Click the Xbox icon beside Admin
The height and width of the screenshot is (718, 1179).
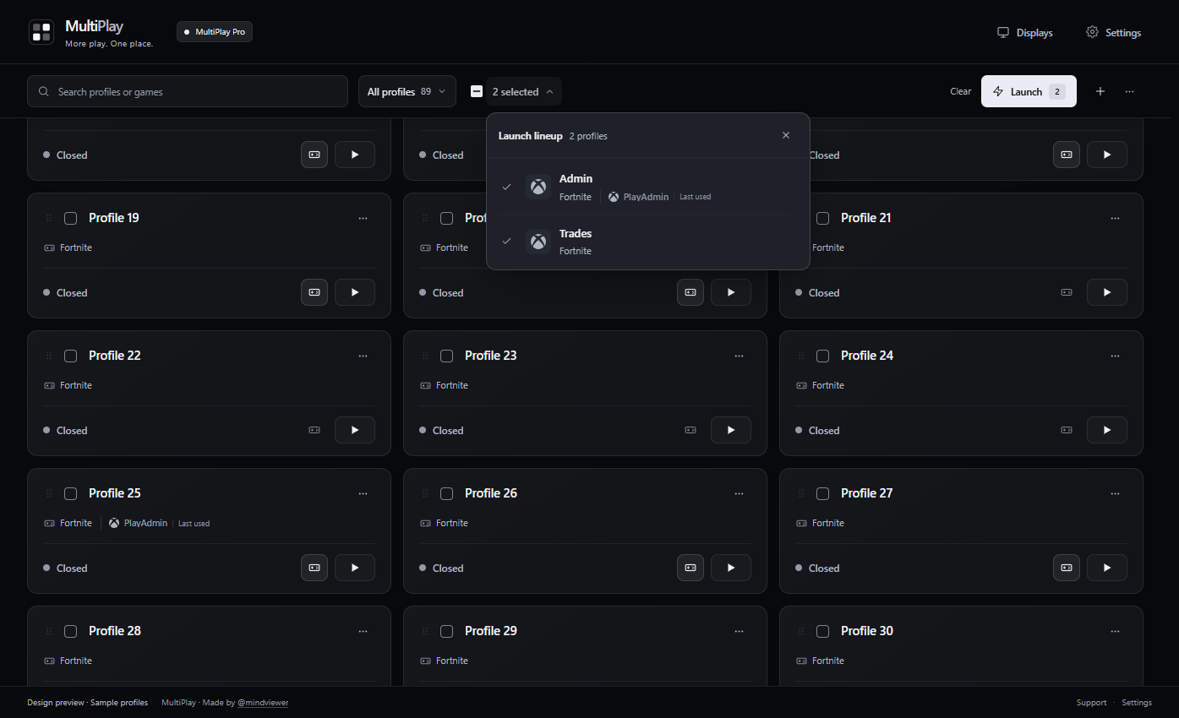(x=538, y=187)
